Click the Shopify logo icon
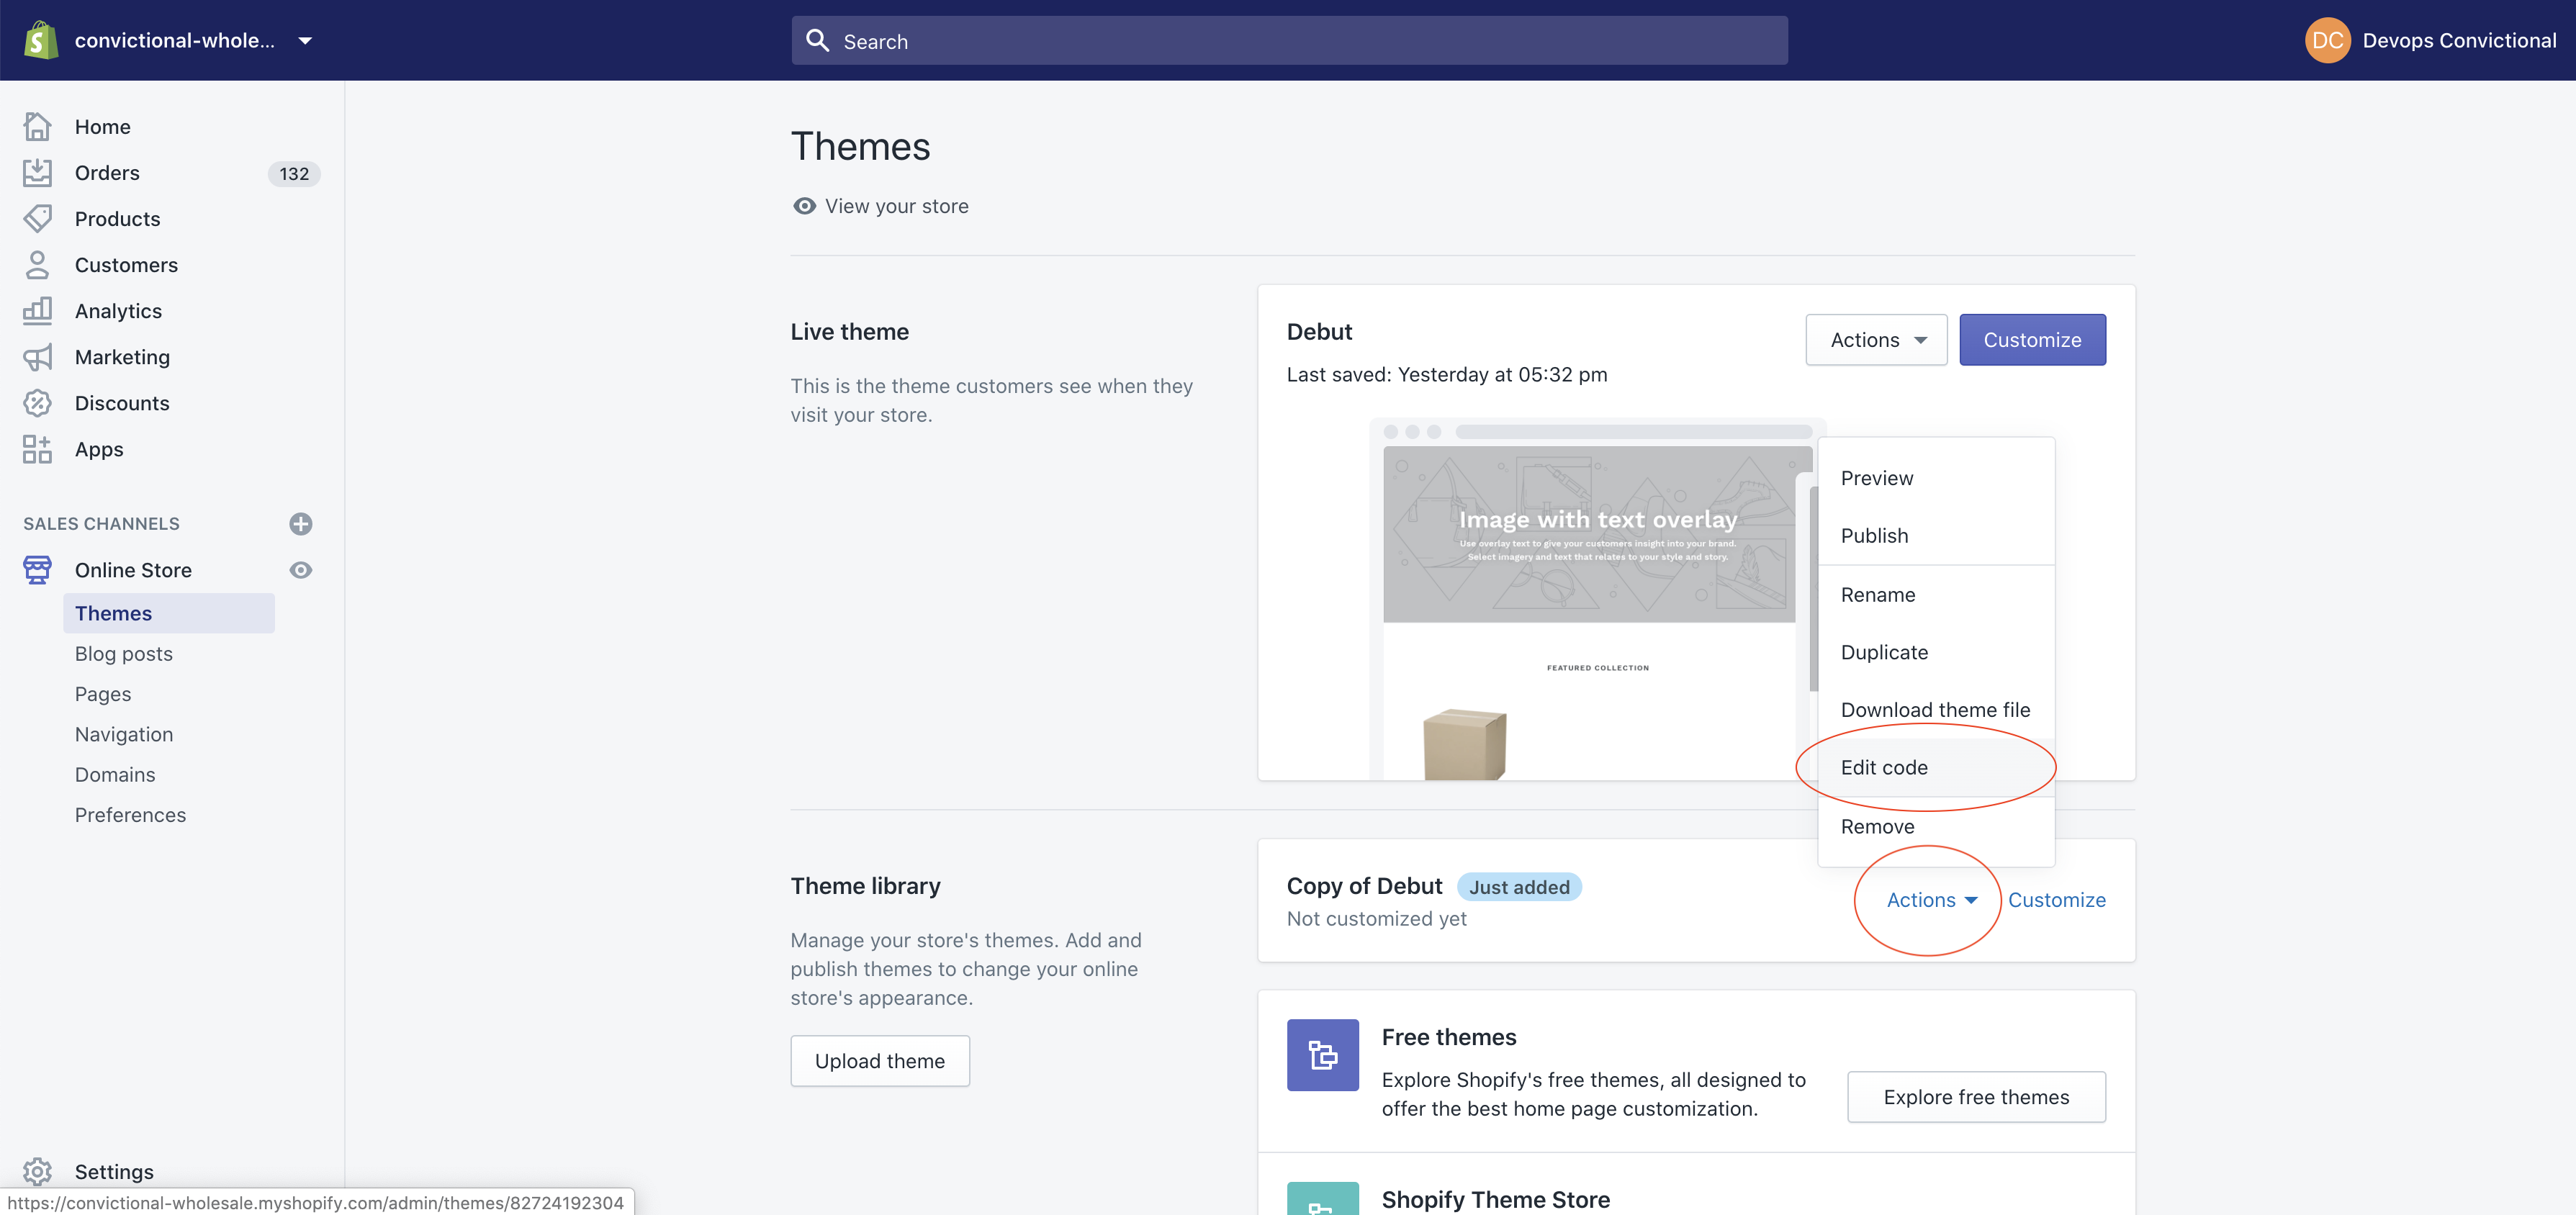 [x=40, y=40]
